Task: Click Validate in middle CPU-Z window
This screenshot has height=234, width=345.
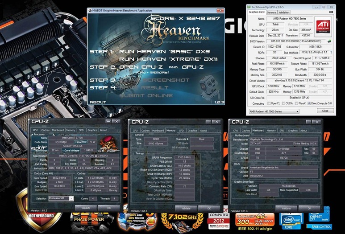Action: point(186,208)
